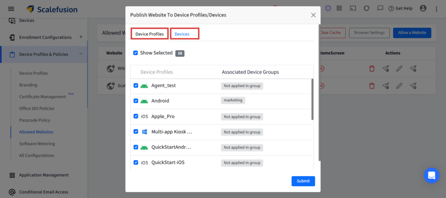Click the profile list scrollbar
This screenshot has width=446, height=198.
coord(313,99)
